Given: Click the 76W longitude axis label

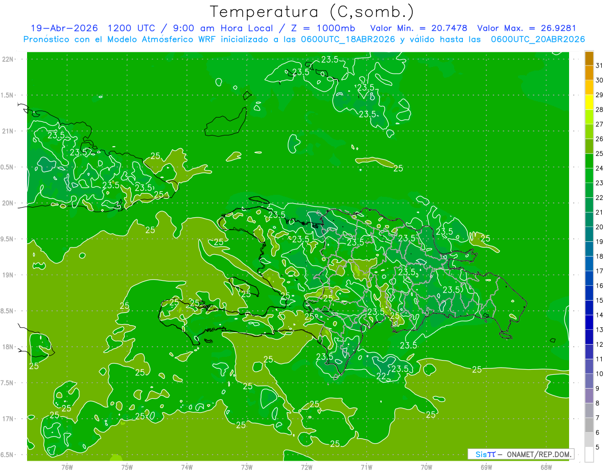Looking at the screenshot, I should (67, 467).
